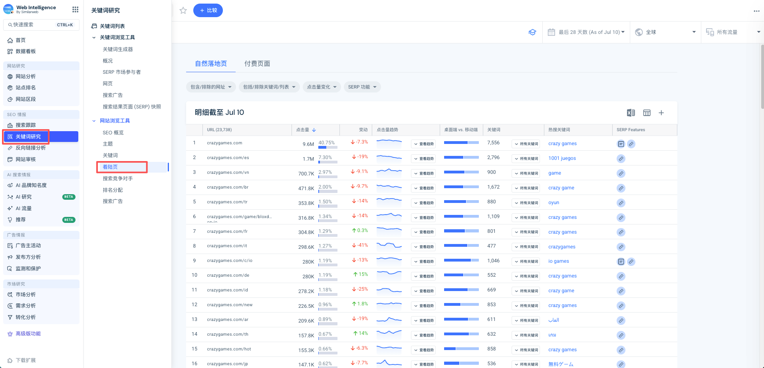Viewport: 764px width, 368px height.
Task: Open 高级版功能 link
Action: 24,334
